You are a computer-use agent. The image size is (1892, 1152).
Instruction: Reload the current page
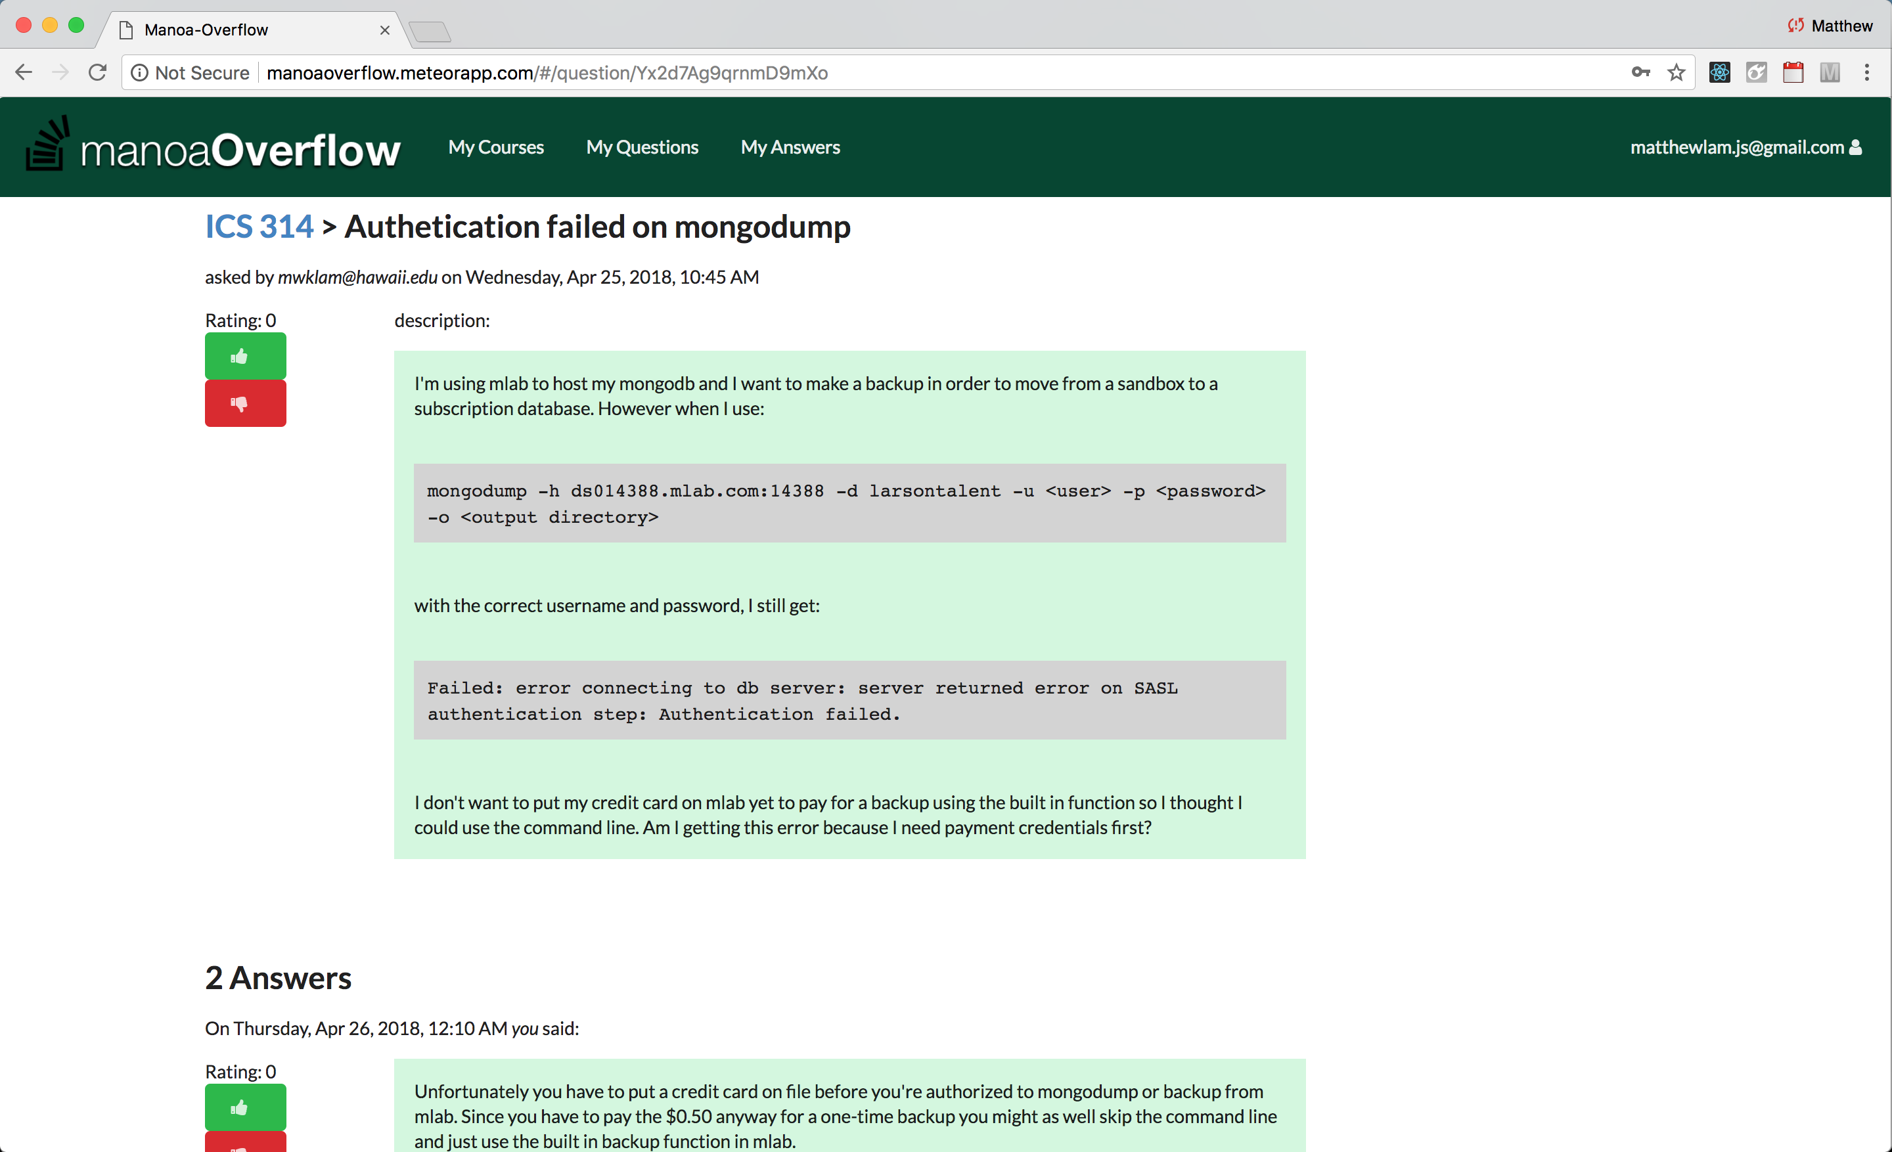pos(97,73)
